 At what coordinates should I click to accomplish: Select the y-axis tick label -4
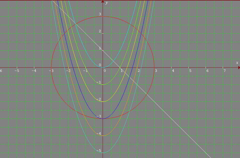99,133
